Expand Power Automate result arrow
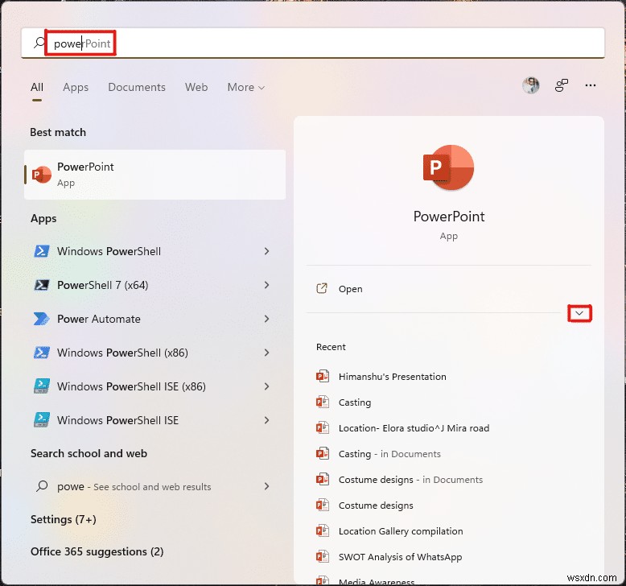 point(266,319)
